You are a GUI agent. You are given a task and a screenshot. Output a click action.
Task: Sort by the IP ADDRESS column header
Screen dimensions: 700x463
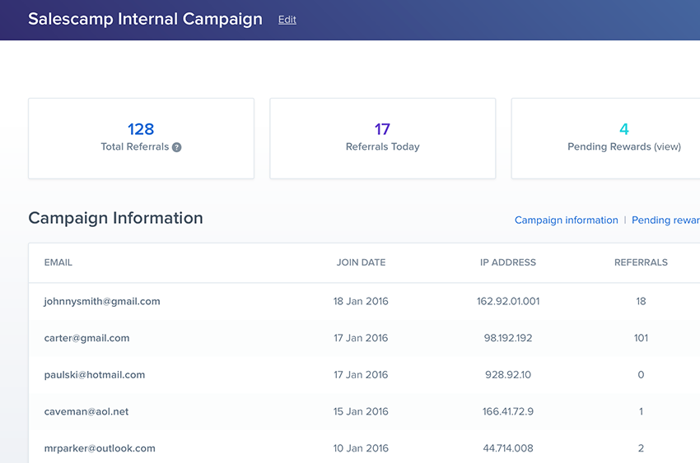(508, 263)
